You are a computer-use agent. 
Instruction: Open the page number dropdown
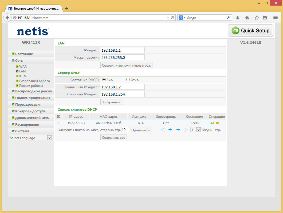pos(195,130)
